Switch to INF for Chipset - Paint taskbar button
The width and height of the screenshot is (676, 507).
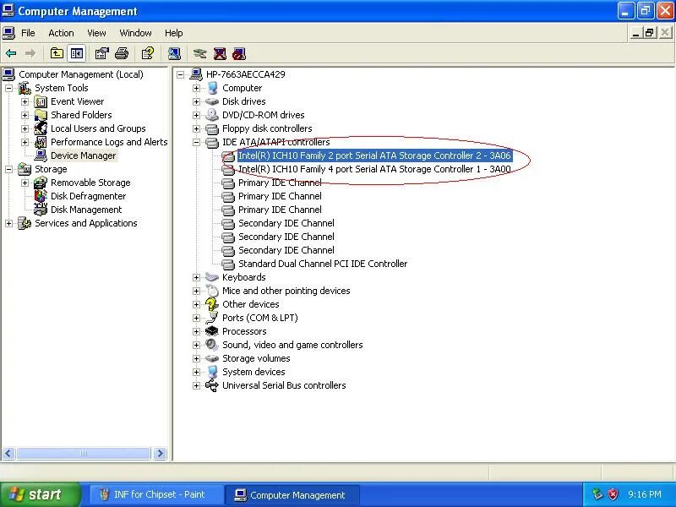[x=156, y=494]
